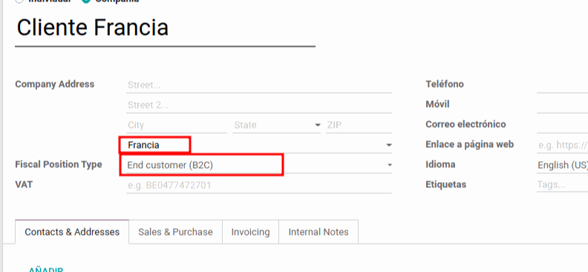Viewport: 588px width, 272px height.
Task: Click the Street address input
Action: click(259, 85)
